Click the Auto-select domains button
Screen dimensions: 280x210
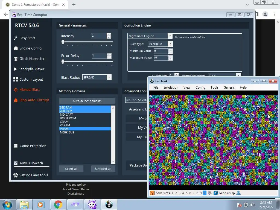(x=87, y=101)
